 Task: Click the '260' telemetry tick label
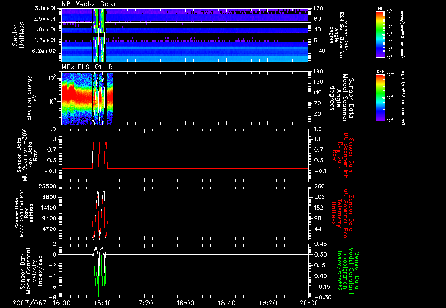[x=318, y=186]
